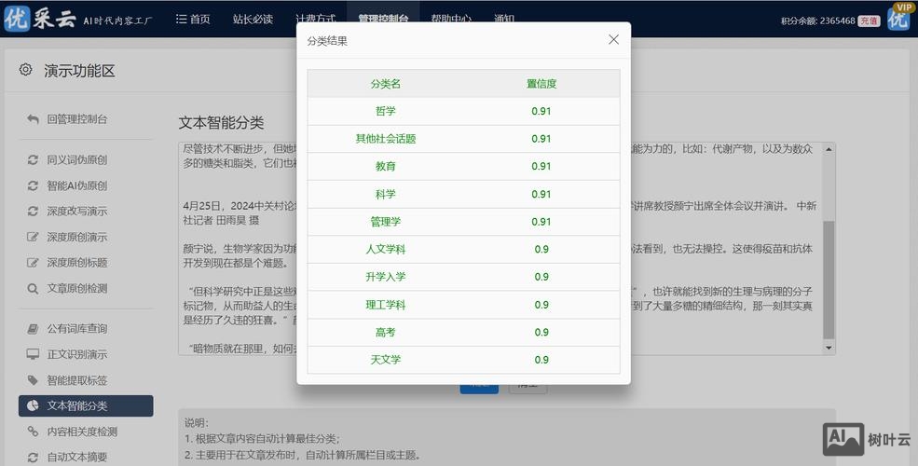This screenshot has width=918, height=466.
Task: Click the text area scrollbar up arrow
Action: tap(829, 149)
